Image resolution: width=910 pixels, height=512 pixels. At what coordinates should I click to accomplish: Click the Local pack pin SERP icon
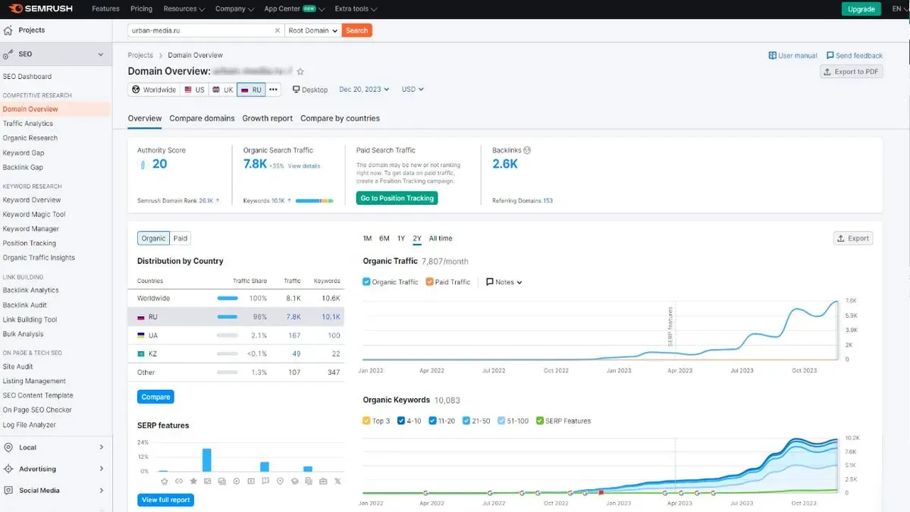tap(280, 481)
